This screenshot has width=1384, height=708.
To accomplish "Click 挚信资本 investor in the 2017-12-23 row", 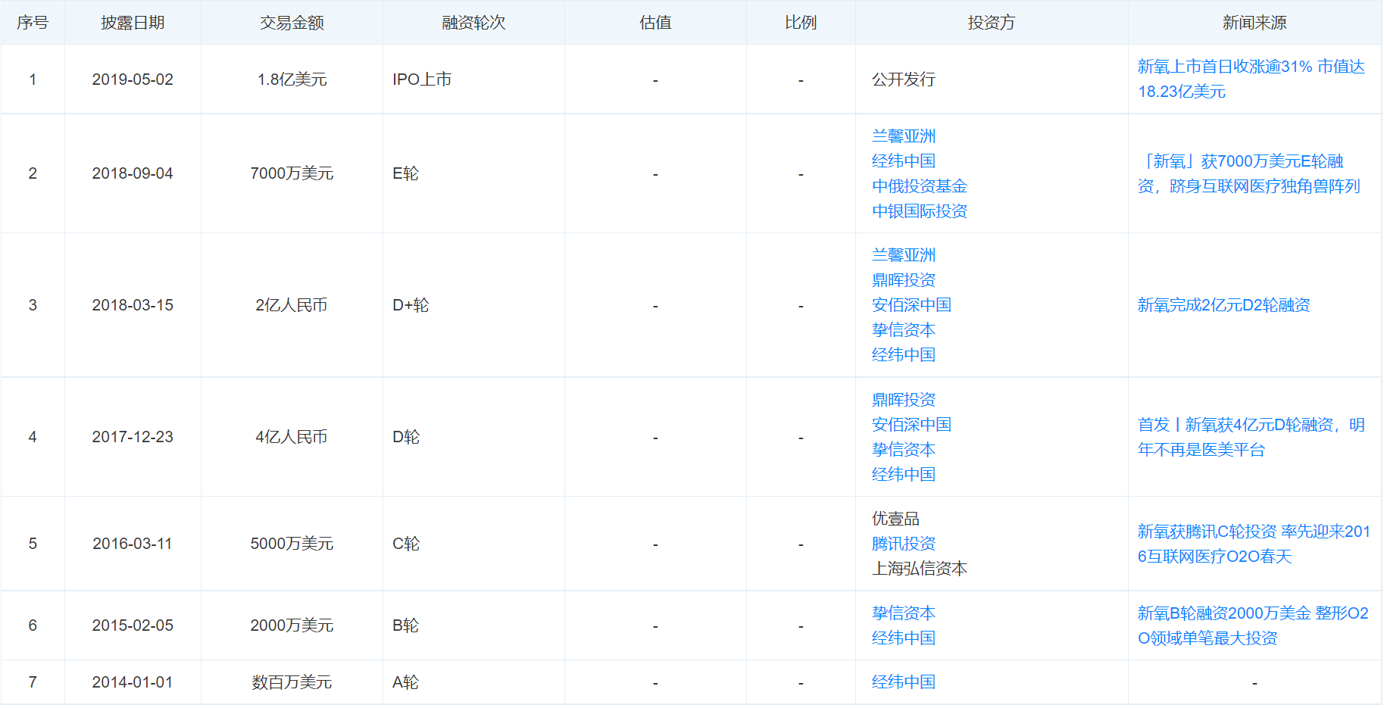I will 904,450.
